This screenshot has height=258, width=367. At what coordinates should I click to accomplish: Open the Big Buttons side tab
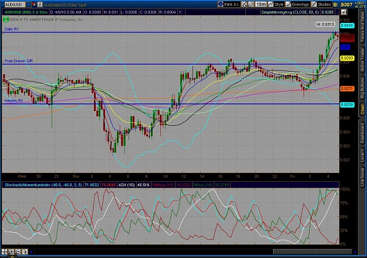(362, 88)
